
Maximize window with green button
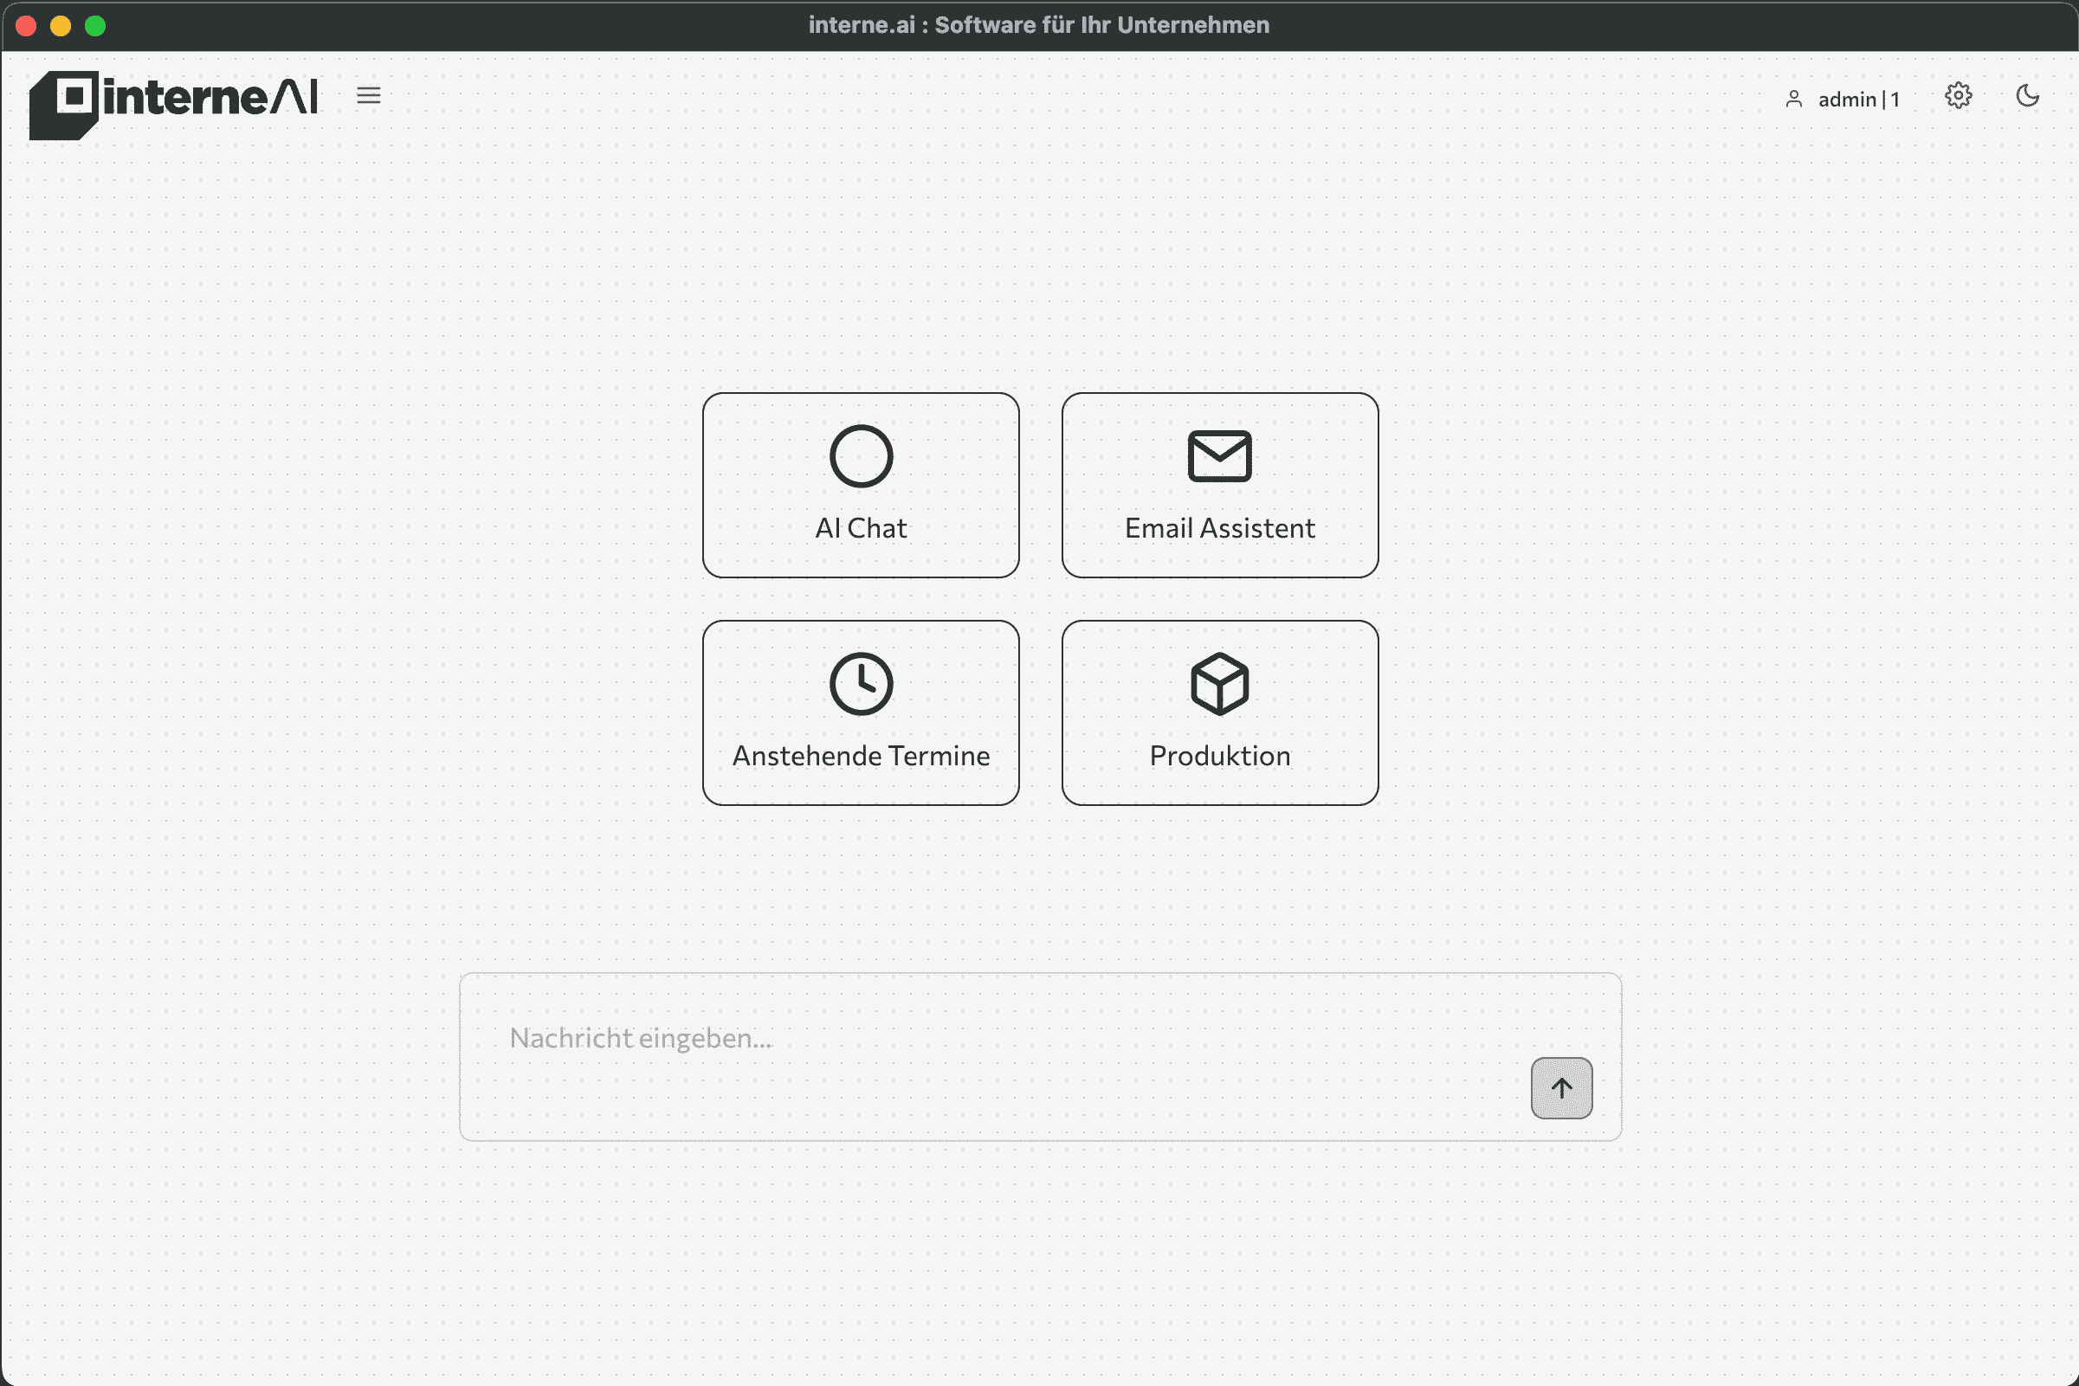click(95, 26)
